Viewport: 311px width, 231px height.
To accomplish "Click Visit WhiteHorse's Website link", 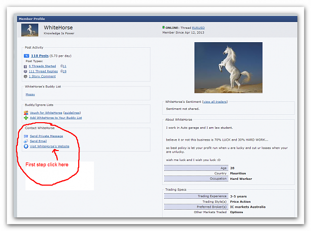I will point(50,146).
